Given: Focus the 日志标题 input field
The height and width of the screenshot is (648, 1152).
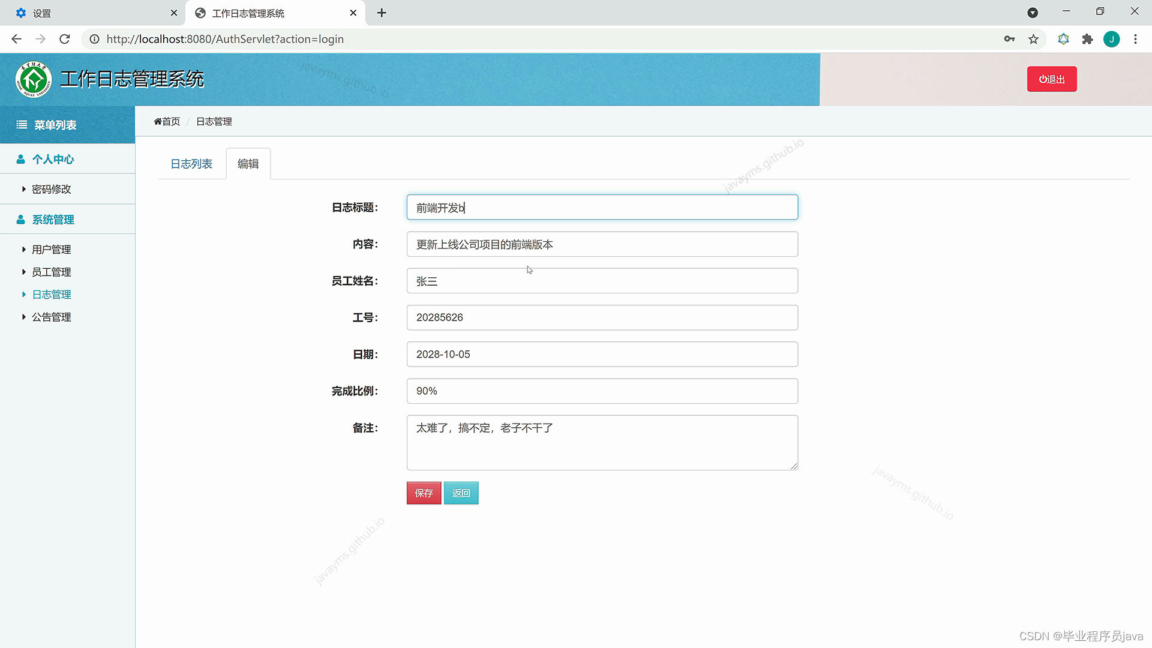Looking at the screenshot, I should tap(602, 208).
